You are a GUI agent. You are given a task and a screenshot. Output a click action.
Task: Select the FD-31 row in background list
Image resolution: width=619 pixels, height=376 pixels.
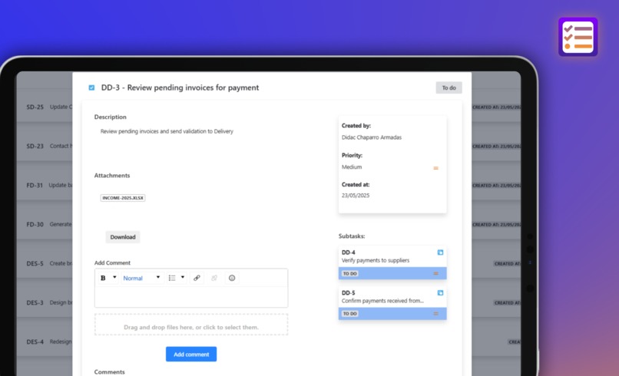pyautogui.click(x=45, y=185)
